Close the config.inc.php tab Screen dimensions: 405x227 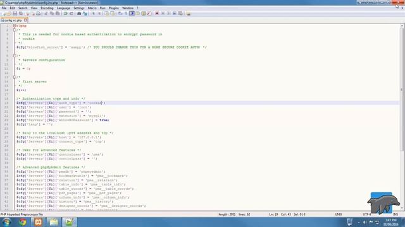pos(25,20)
